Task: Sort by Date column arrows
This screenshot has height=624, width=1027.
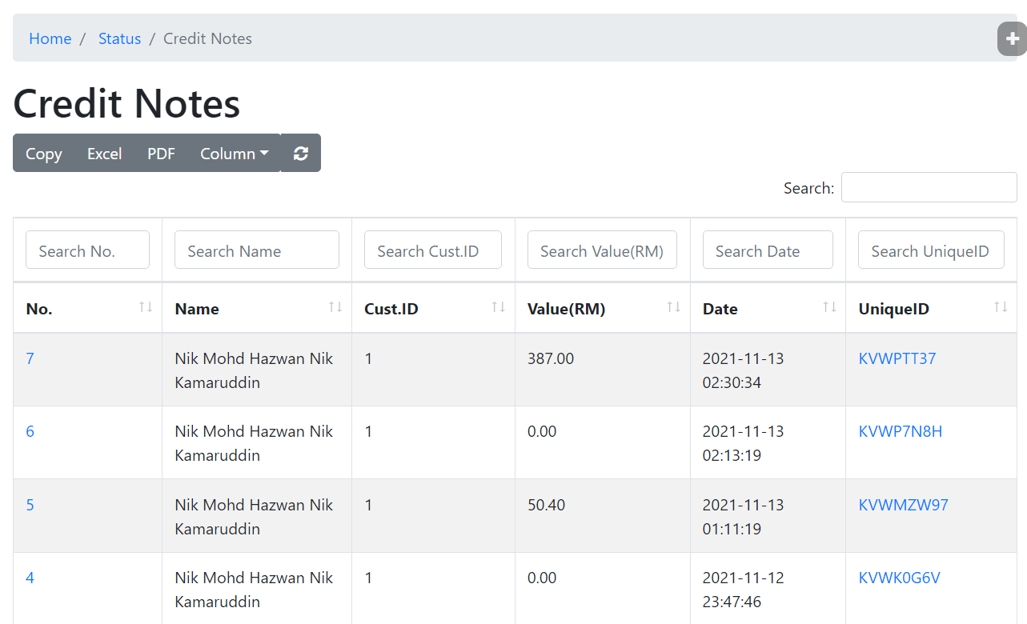Action: tap(829, 307)
